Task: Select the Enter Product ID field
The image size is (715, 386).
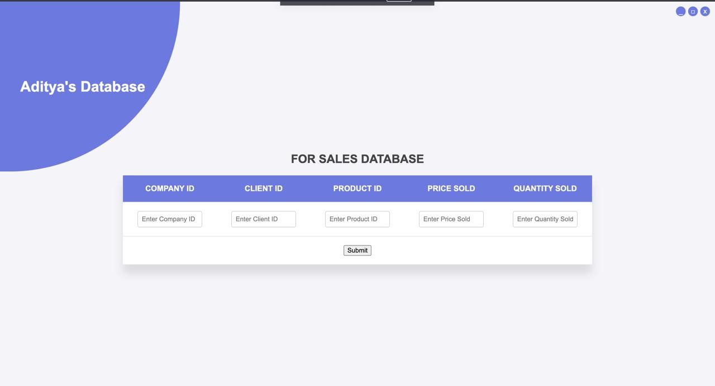Action: tap(357, 219)
